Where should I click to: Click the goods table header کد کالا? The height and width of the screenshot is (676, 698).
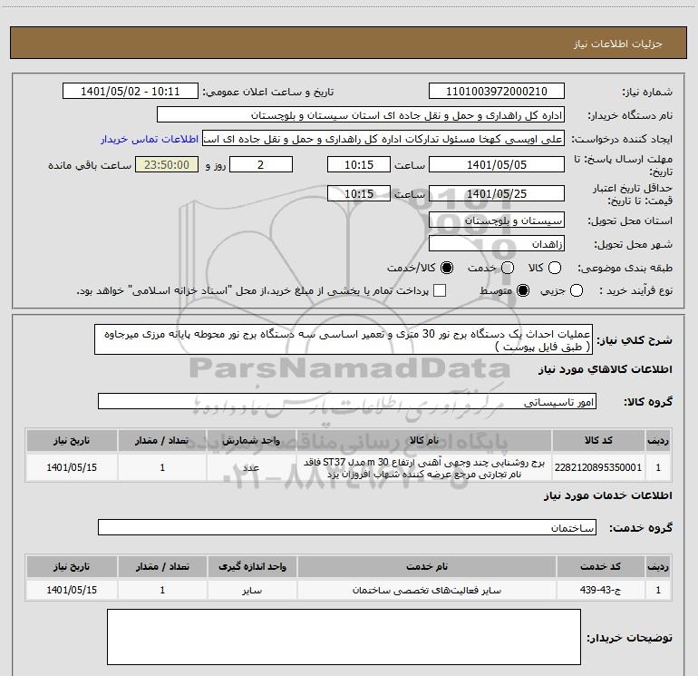pos(598,440)
